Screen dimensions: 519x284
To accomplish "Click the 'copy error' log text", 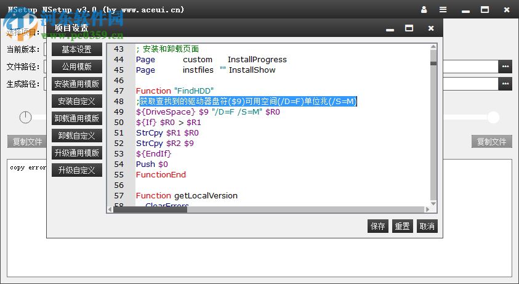I will tap(28, 168).
